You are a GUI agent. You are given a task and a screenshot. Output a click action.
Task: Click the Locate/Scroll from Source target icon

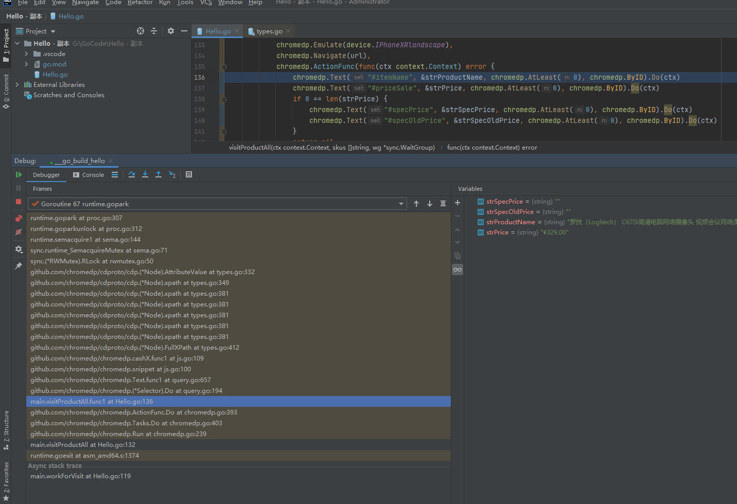pos(141,31)
